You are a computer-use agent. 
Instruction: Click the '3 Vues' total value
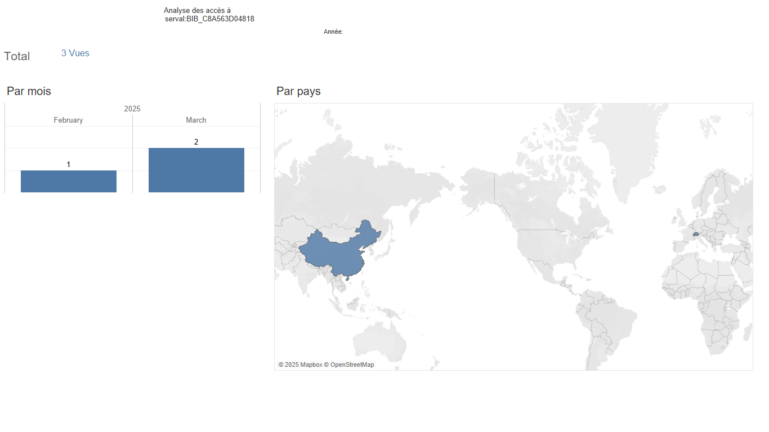pyautogui.click(x=75, y=53)
